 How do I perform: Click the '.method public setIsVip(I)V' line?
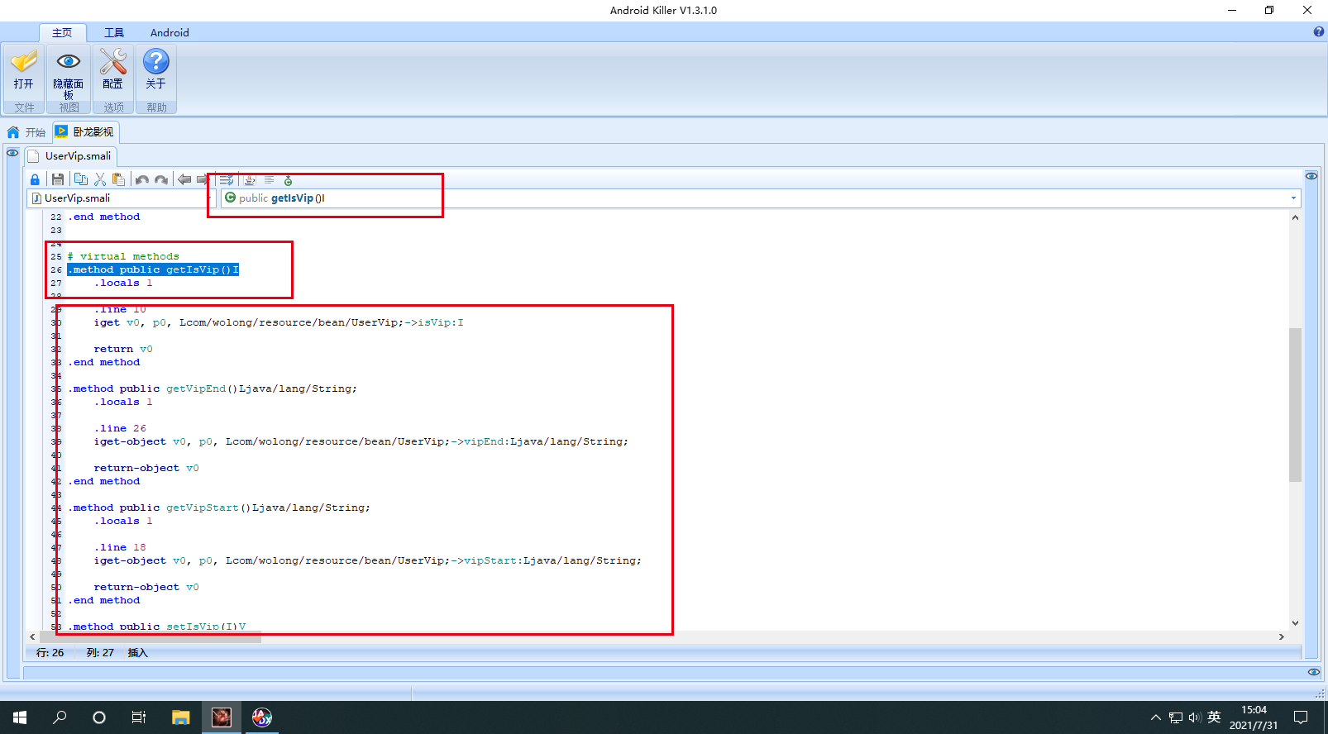click(156, 627)
